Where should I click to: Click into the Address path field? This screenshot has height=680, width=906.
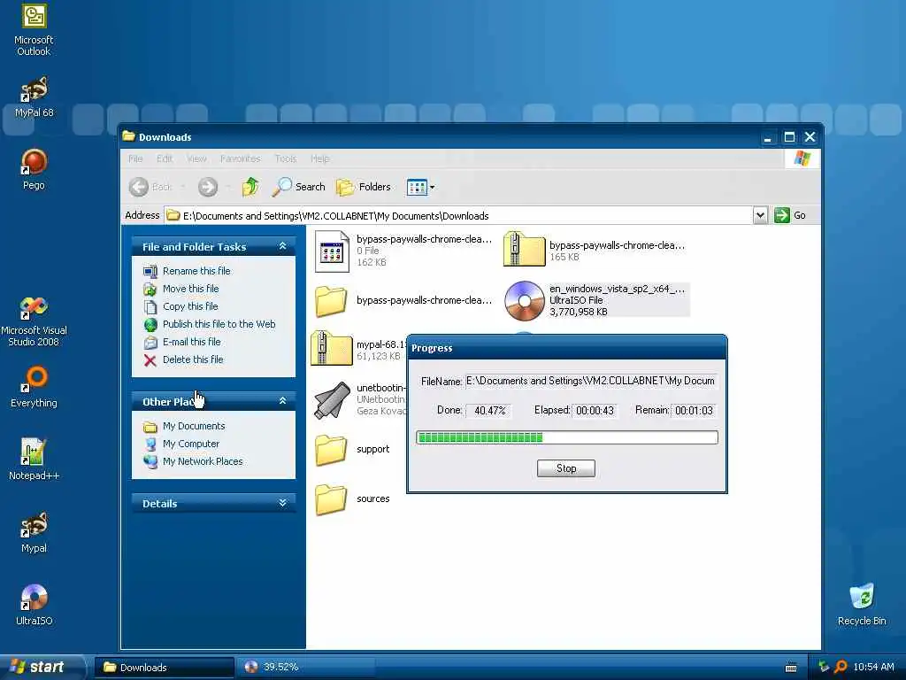pyautogui.click(x=457, y=216)
